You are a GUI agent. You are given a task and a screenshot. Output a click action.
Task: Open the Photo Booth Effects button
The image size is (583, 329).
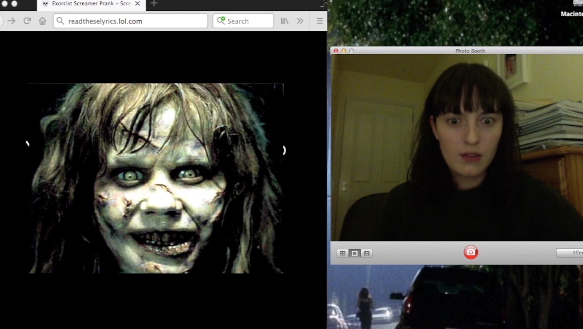570,253
